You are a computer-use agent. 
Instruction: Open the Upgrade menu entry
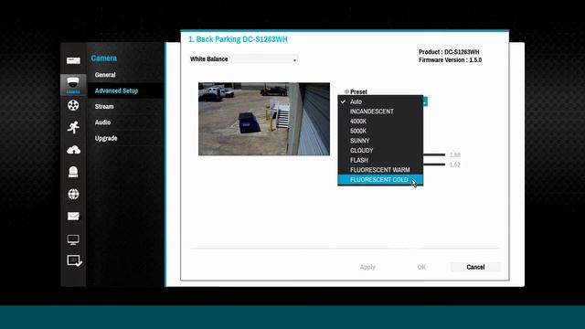coord(106,138)
